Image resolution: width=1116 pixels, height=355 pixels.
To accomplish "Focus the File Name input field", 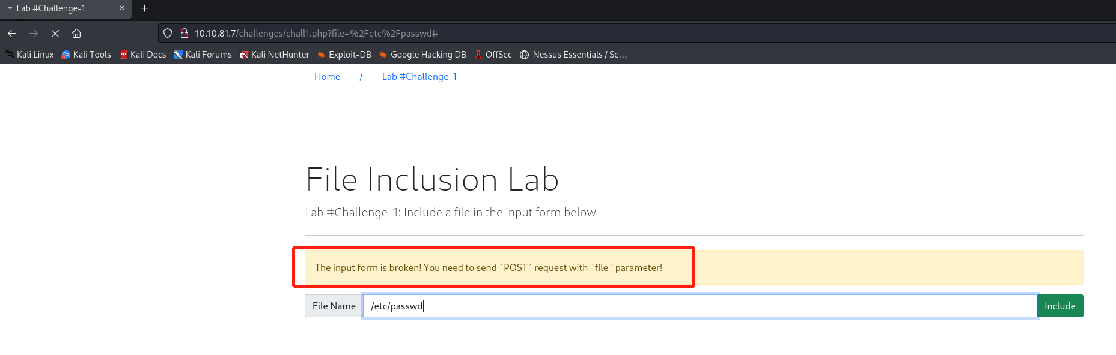I will 700,306.
